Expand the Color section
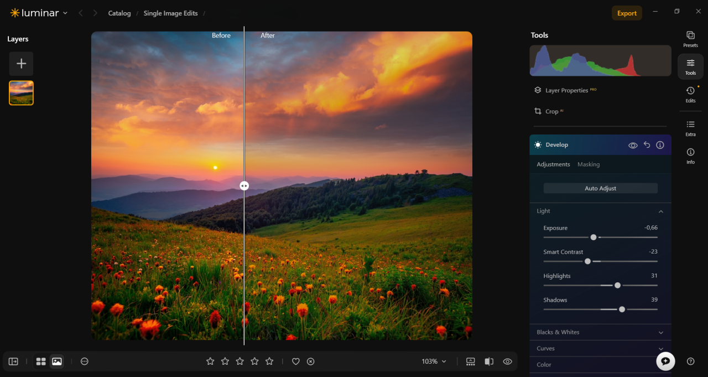This screenshot has width=708, height=377. [x=600, y=364]
